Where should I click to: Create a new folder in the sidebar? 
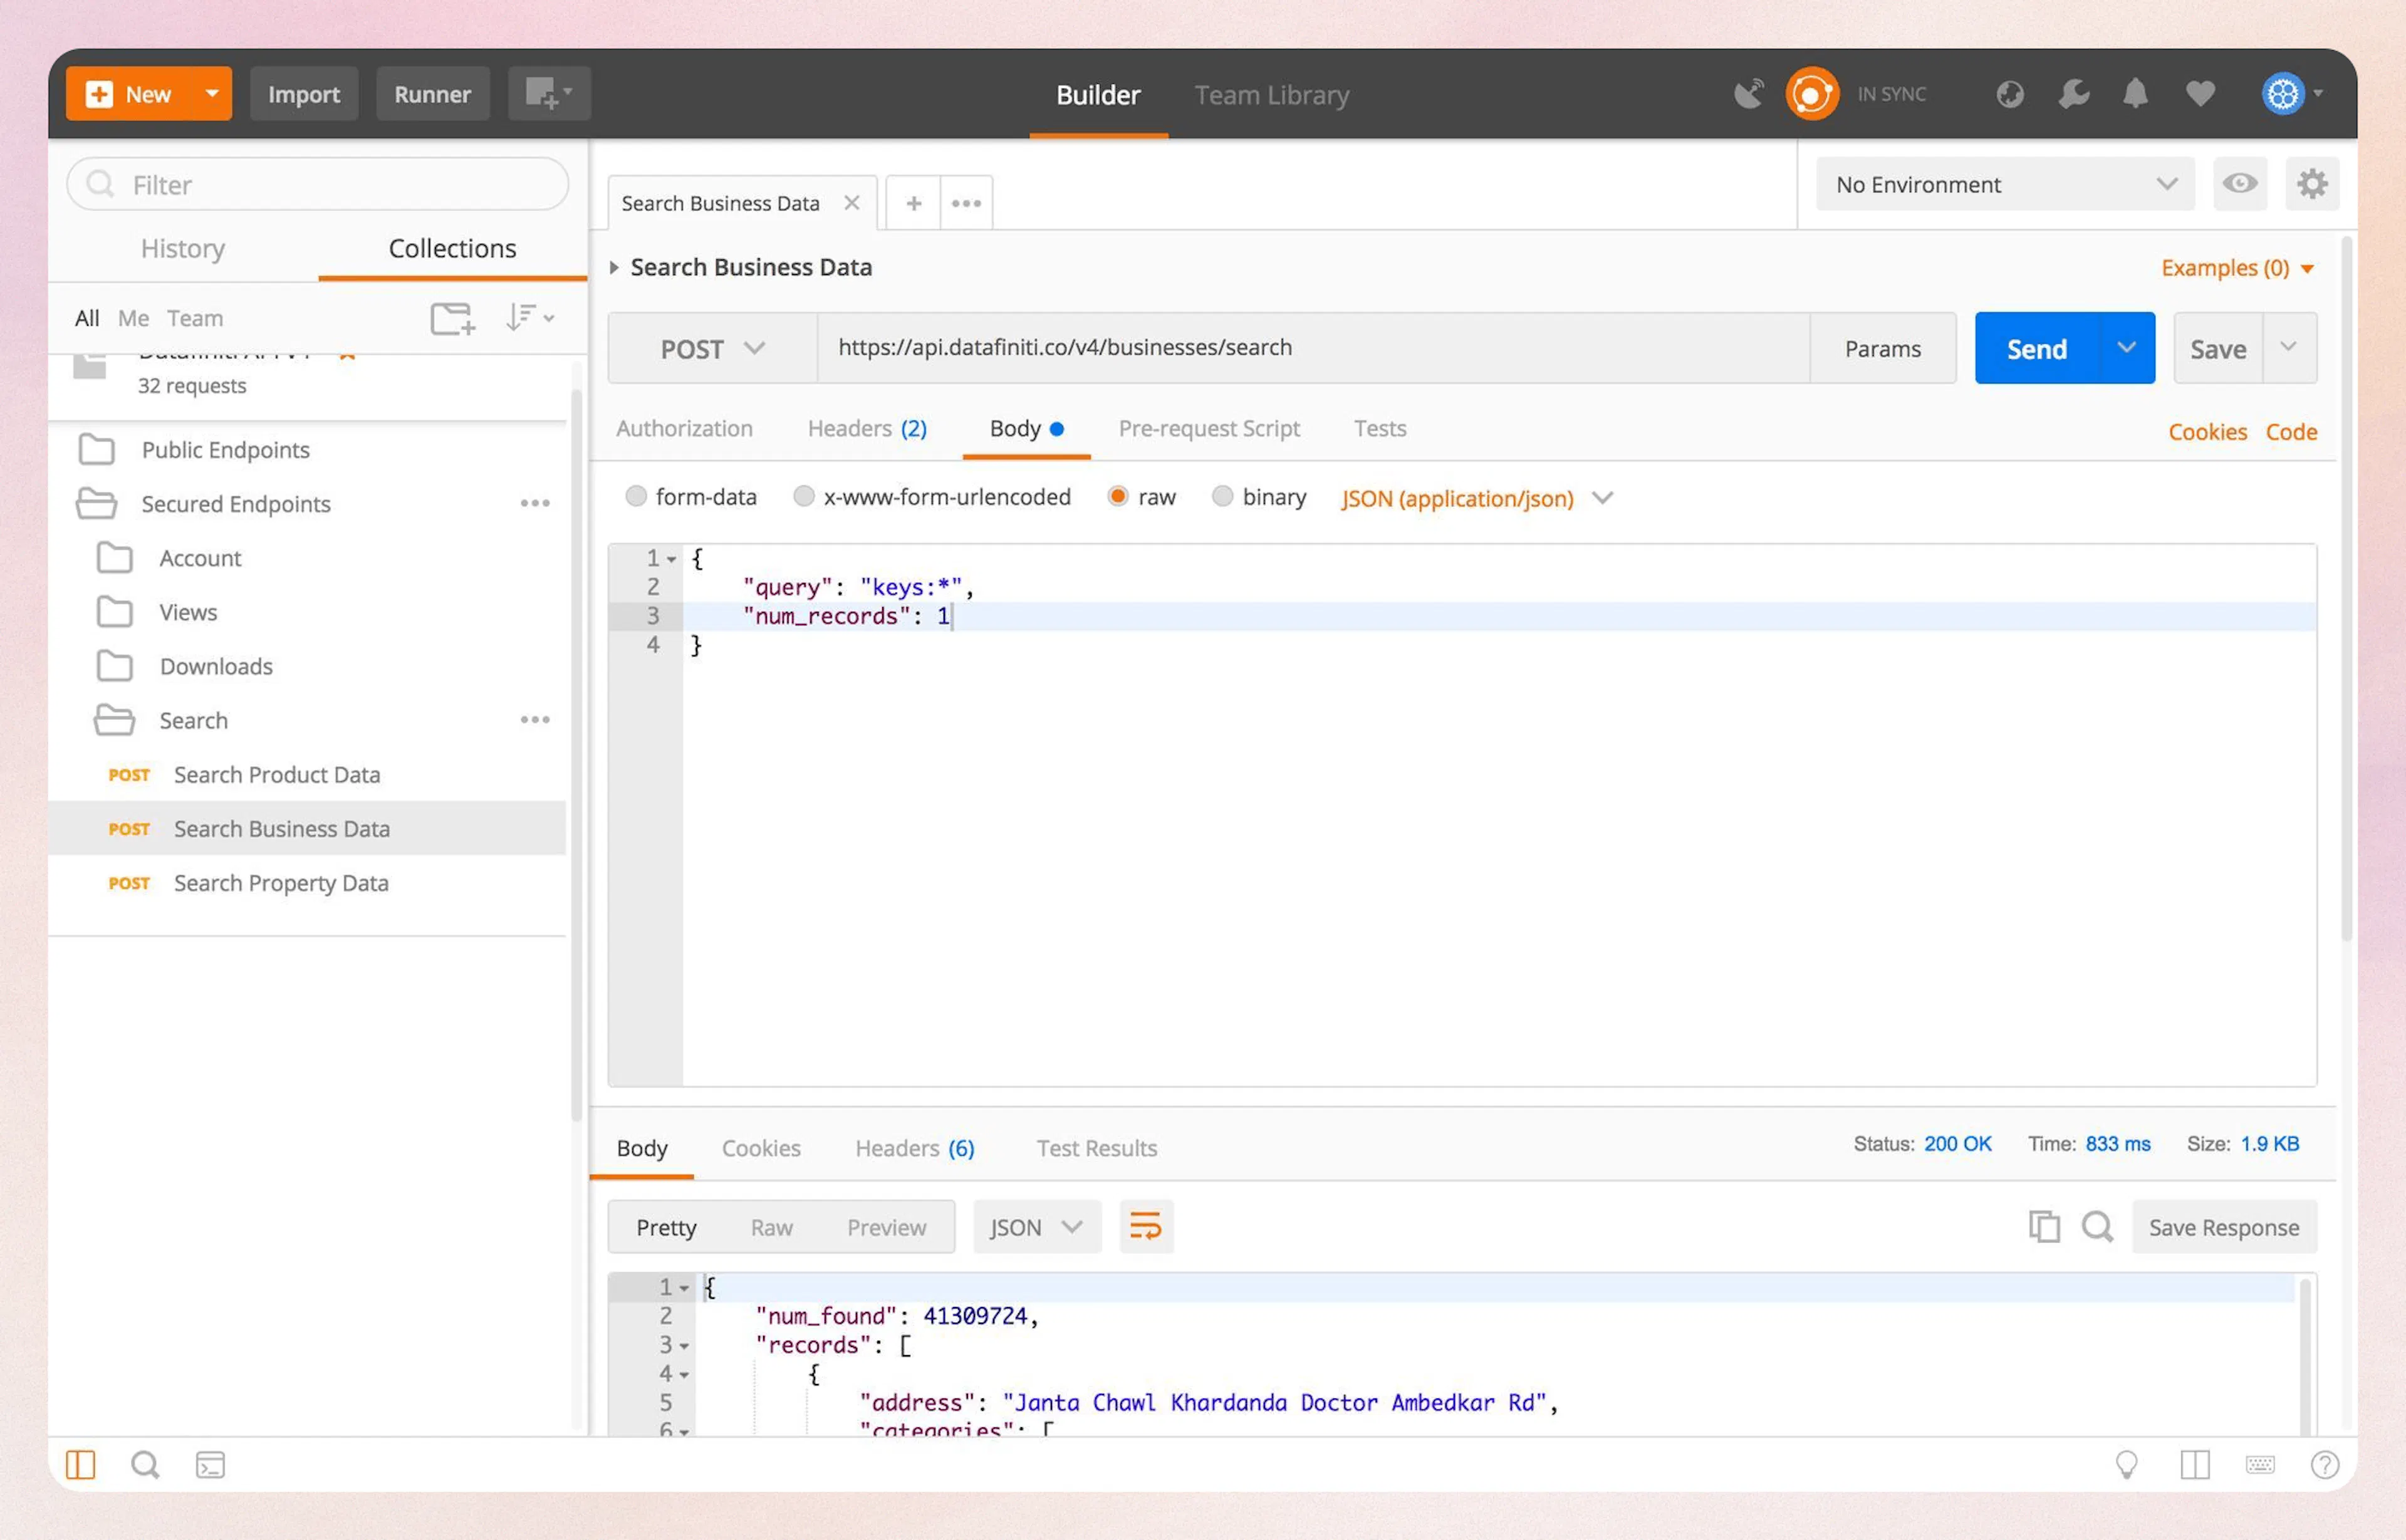(x=452, y=318)
